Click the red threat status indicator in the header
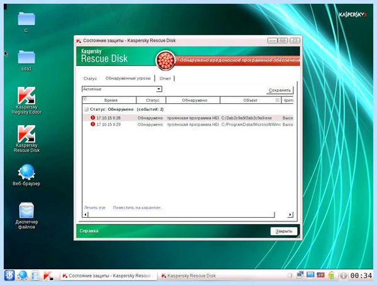Screen dimensions: 377x285 [x=165, y=60]
